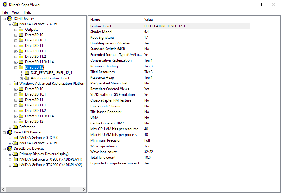Select the Root Signature row
The height and width of the screenshot is (193, 281).
click(170, 38)
